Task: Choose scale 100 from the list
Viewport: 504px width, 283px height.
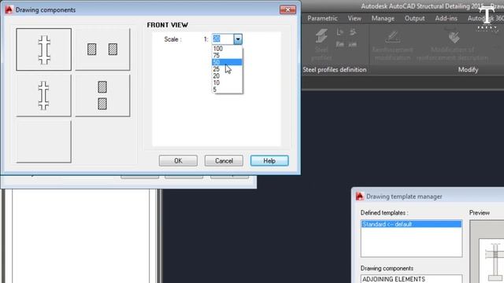Action: [x=227, y=49]
